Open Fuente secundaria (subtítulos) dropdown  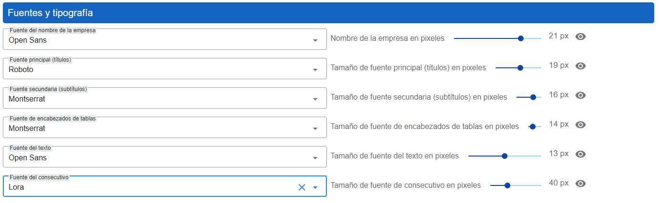(315, 100)
